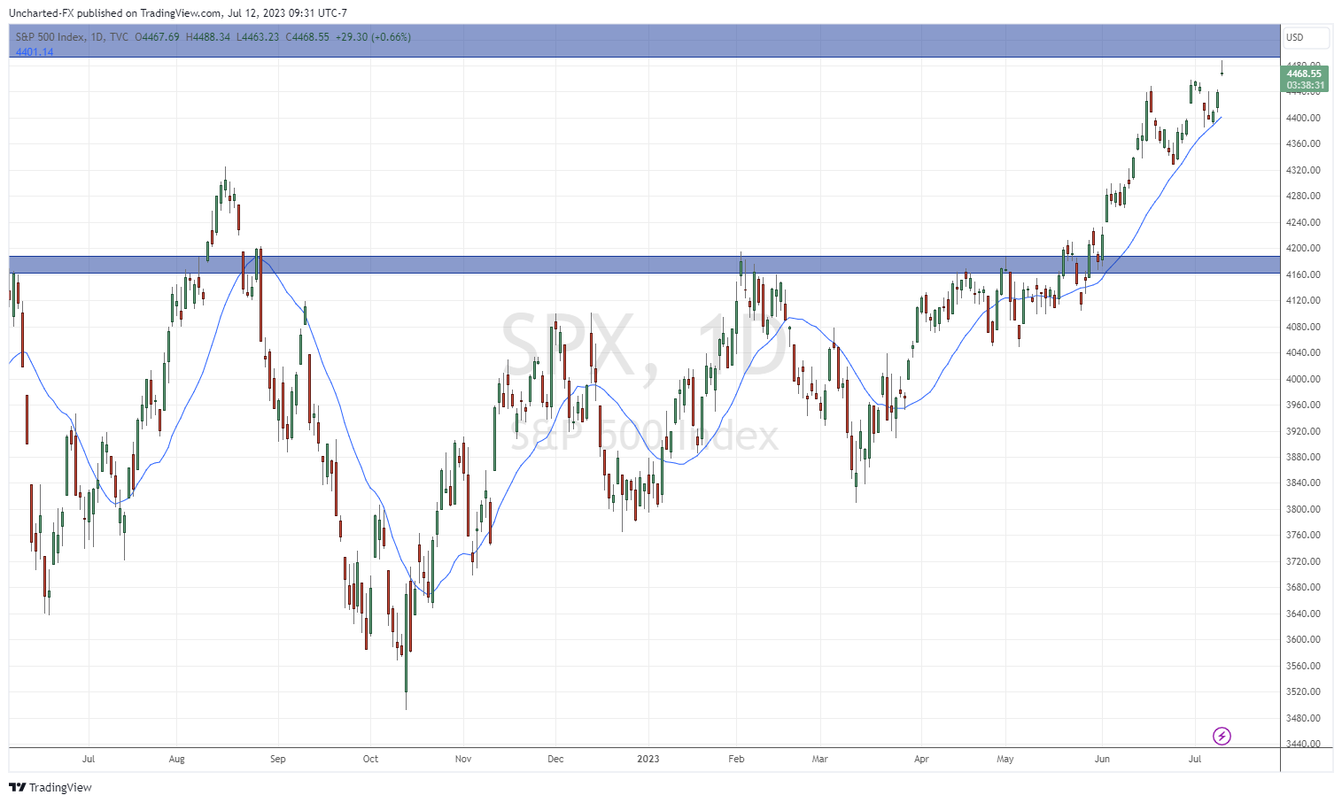
Task: Click the 3720.00 price axis label
Action: pyautogui.click(x=1303, y=561)
